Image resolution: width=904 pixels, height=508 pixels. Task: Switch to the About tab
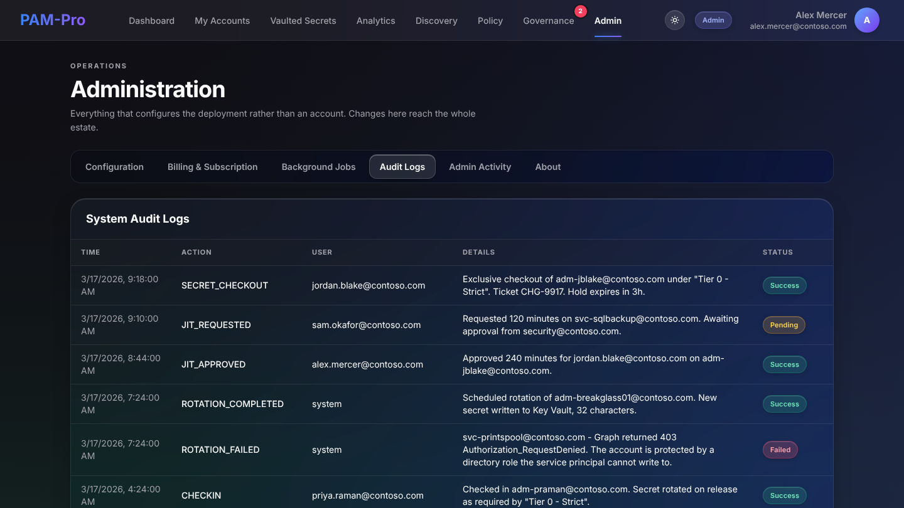(548, 167)
